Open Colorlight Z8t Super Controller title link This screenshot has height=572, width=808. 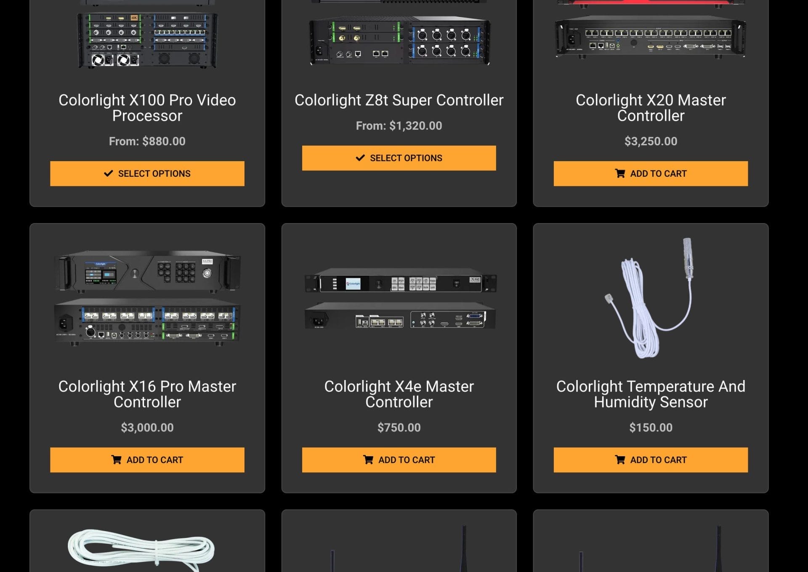point(399,100)
